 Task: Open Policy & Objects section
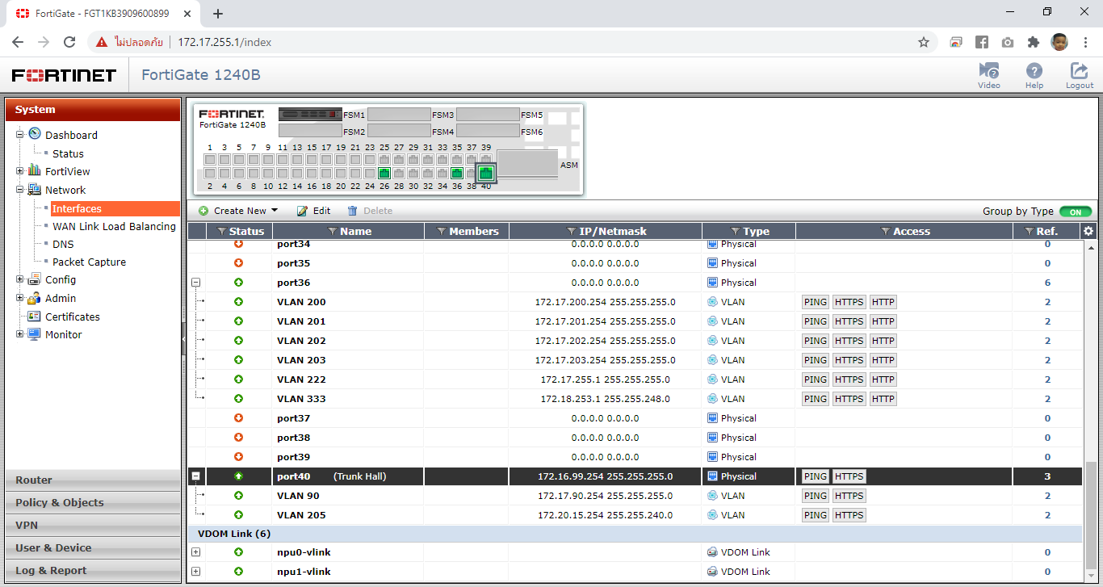[93, 502]
